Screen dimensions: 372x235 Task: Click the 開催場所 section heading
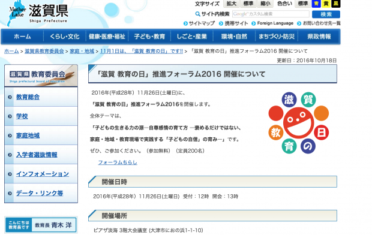[115, 216]
